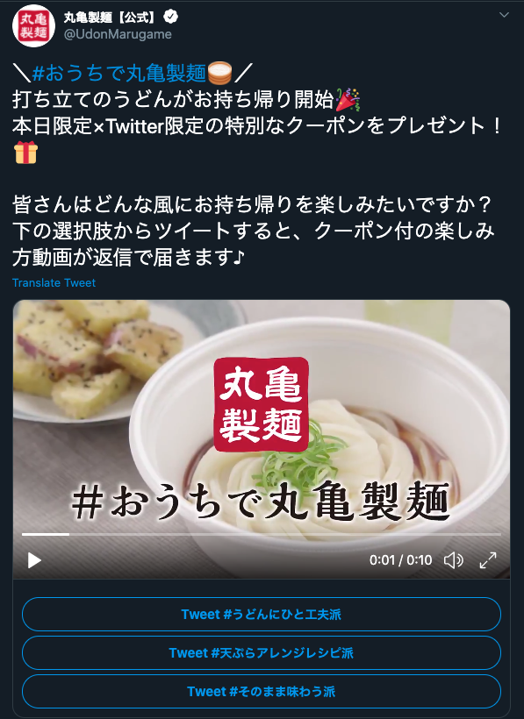
Task: Click the verified badge next to account name
Action: [170, 17]
